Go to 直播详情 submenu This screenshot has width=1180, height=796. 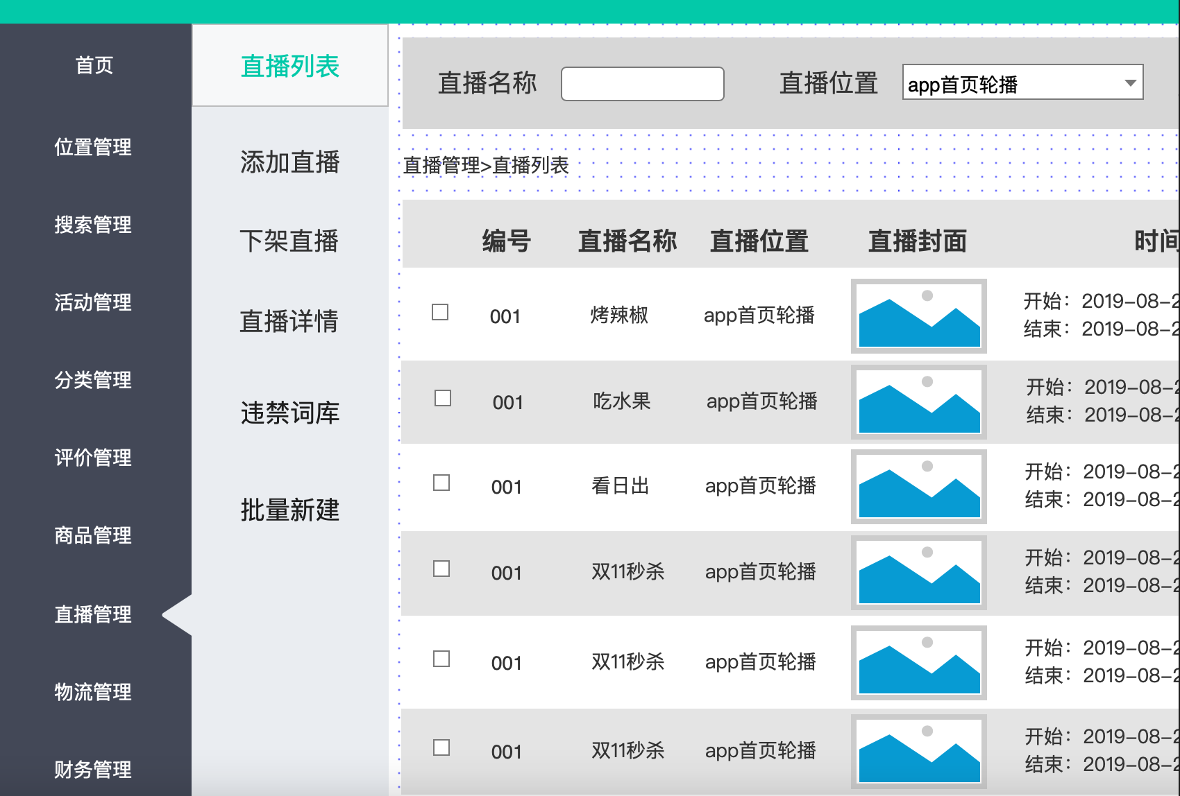[x=289, y=322]
